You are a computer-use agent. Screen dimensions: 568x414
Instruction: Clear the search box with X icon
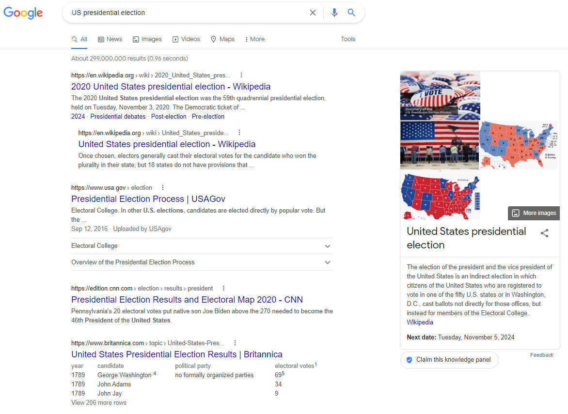[x=313, y=13]
